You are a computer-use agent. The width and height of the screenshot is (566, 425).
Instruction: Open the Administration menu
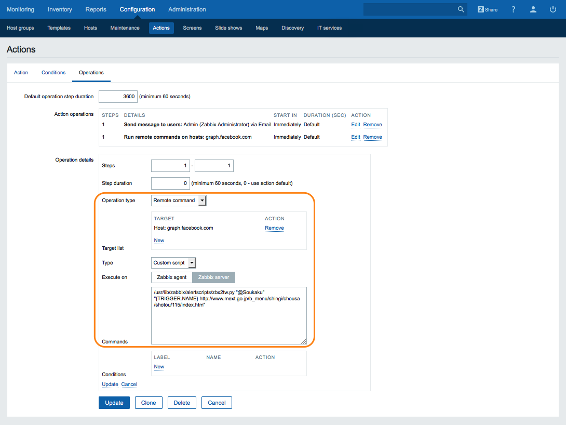click(x=187, y=9)
